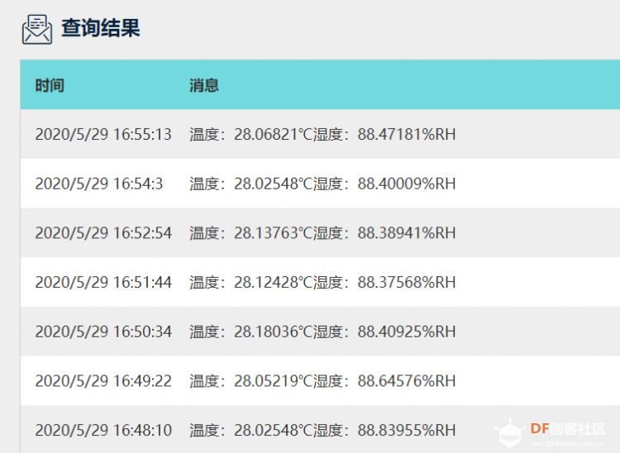This screenshot has width=620, height=453.
Task: Select timestamp 2020/5/29 16:52:54
Action: pos(103,233)
